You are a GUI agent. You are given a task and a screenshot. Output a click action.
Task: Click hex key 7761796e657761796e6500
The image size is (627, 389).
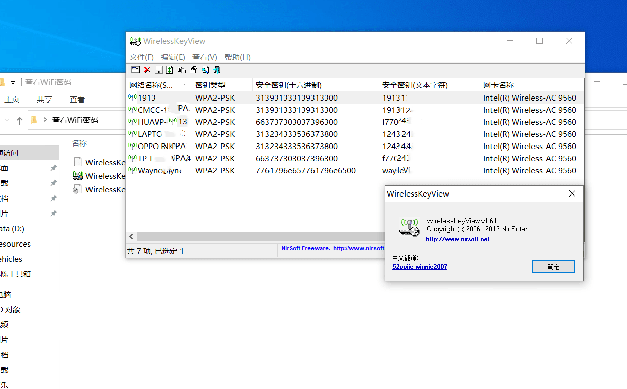click(x=306, y=170)
